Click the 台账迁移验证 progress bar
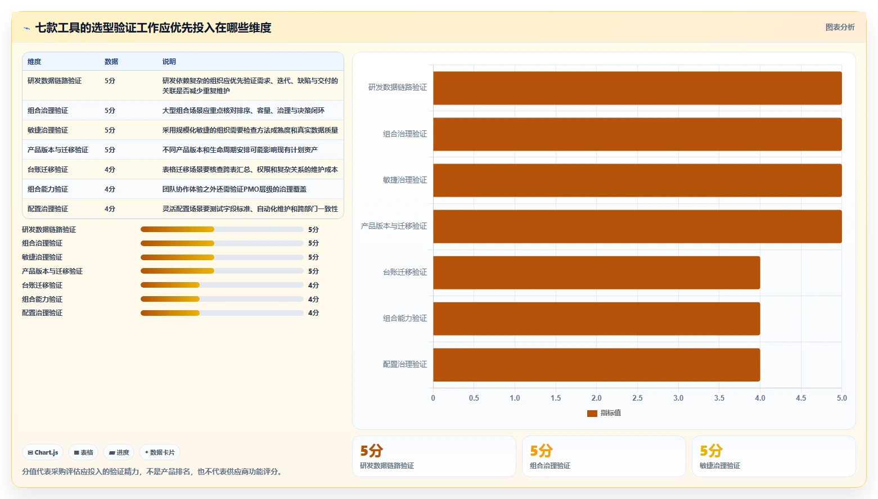 coord(222,285)
